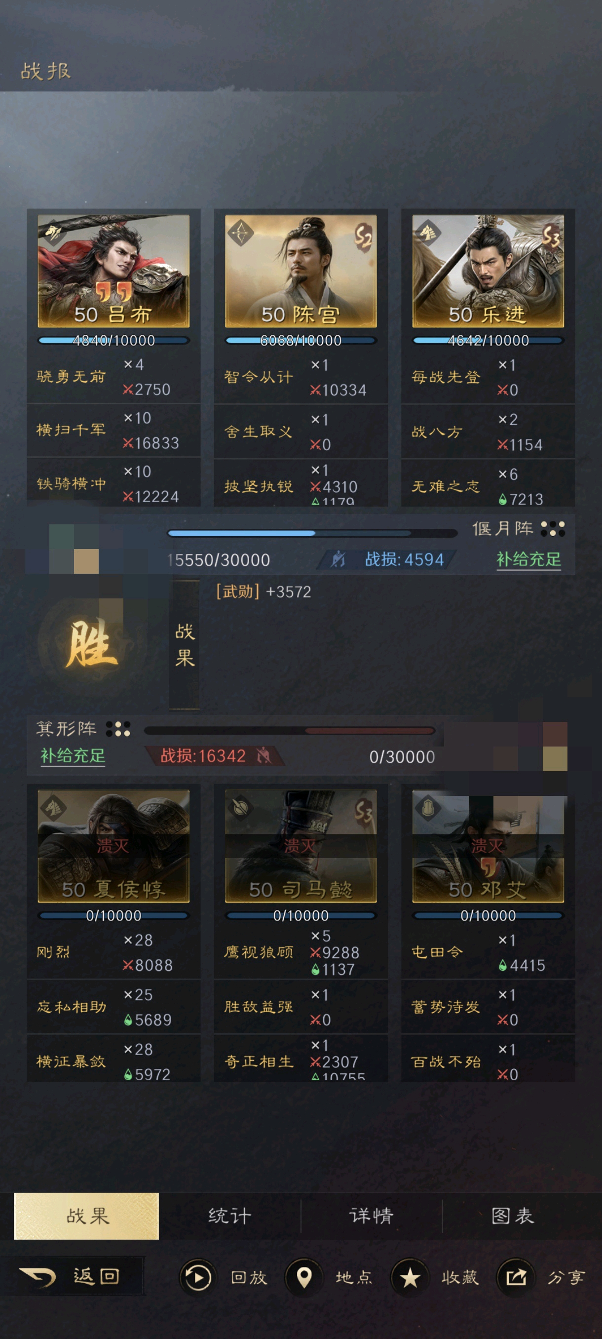
Task: Tap the 箕形阵 formation dots icon
Action: point(118,729)
